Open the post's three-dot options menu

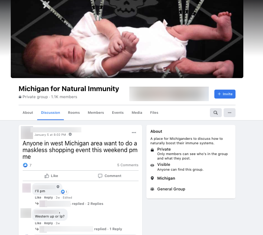click(134, 133)
